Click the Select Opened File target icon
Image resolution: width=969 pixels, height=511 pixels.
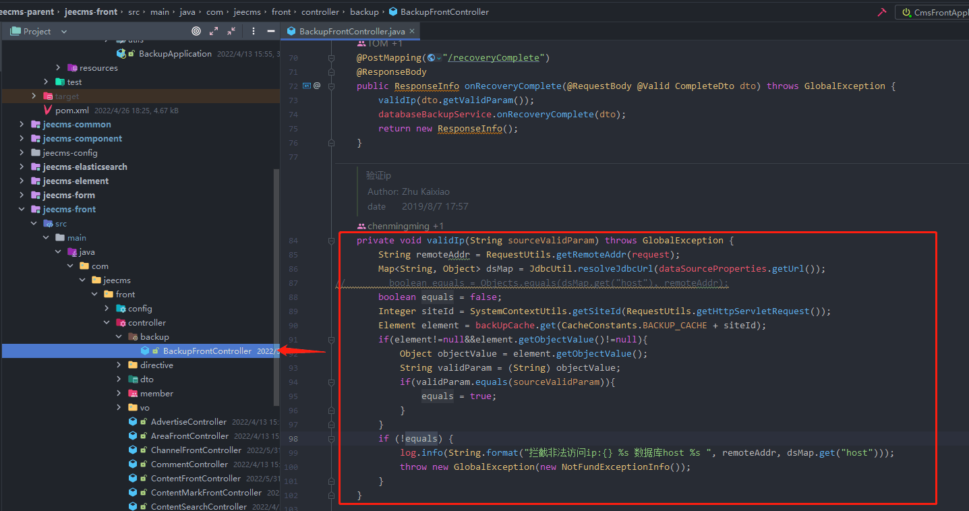coord(196,31)
